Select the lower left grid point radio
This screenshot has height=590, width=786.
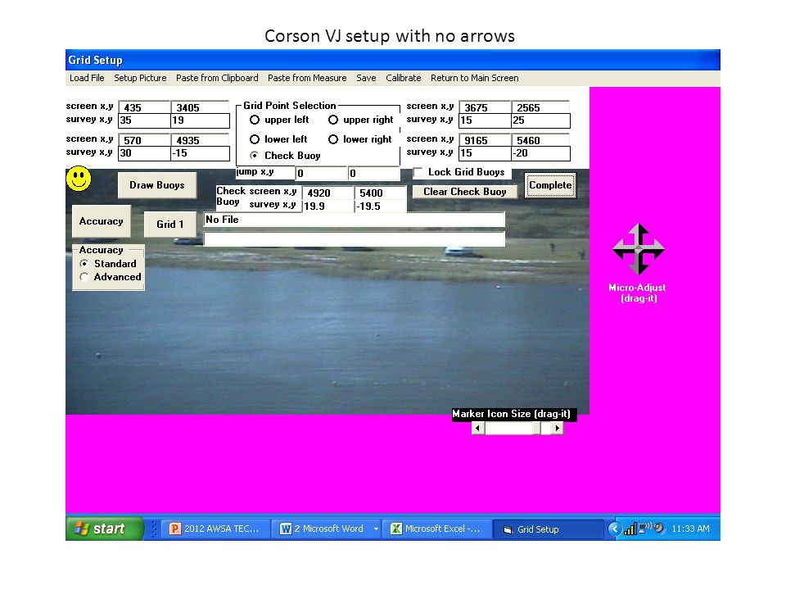coord(255,139)
